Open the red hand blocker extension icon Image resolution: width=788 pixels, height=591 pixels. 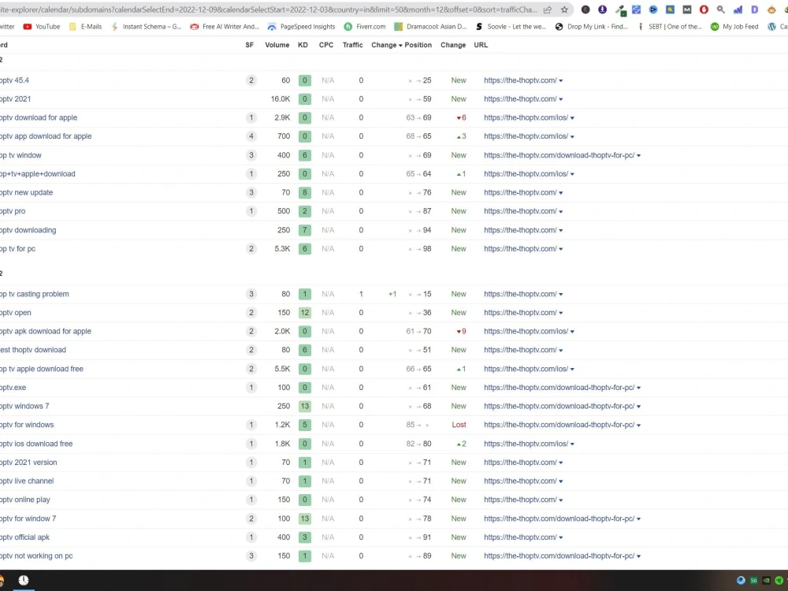[x=704, y=9]
